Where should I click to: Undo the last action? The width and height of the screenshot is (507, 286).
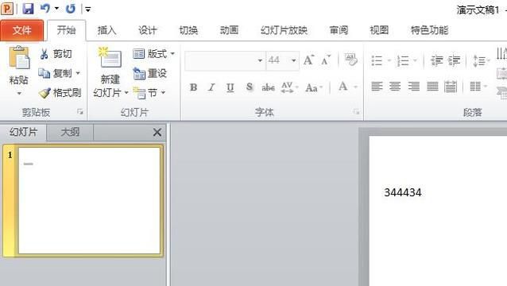(x=45, y=9)
